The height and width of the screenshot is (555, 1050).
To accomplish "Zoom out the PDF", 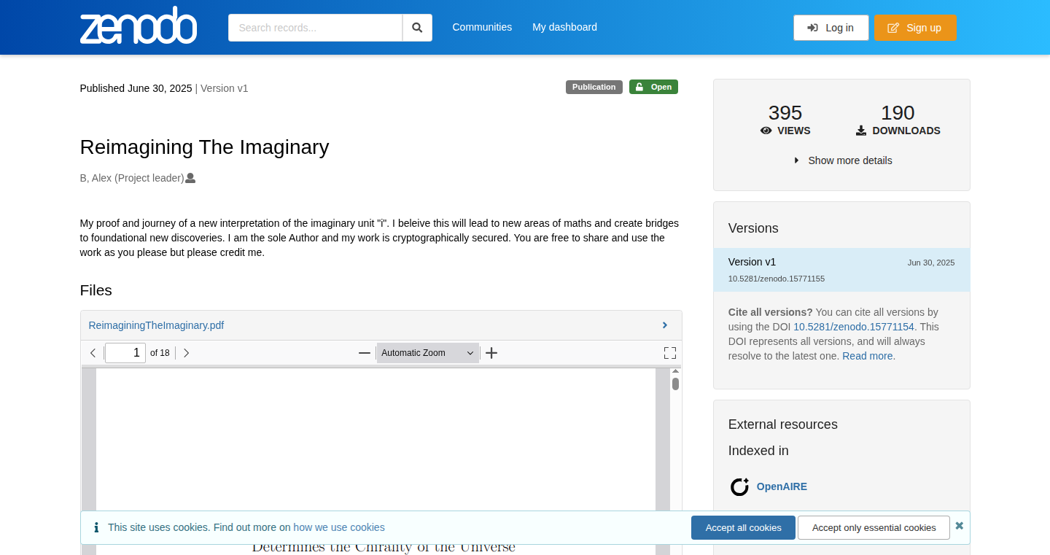I will point(365,353).
